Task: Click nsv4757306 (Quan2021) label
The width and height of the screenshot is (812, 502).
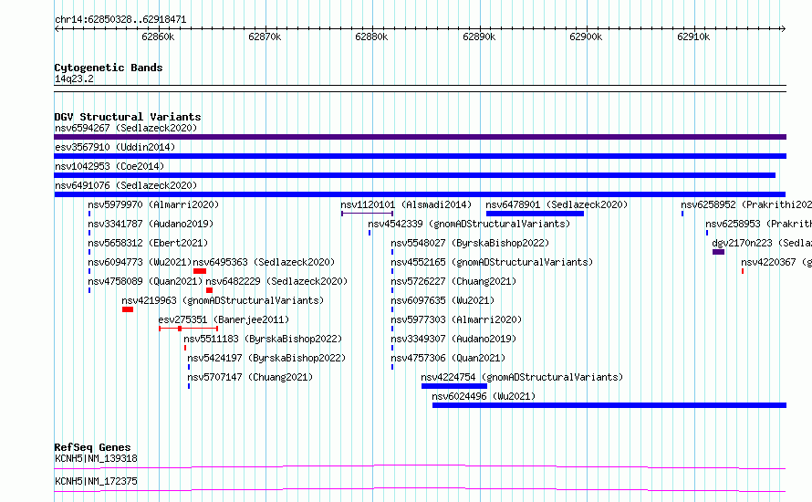Action: (448, 358)
